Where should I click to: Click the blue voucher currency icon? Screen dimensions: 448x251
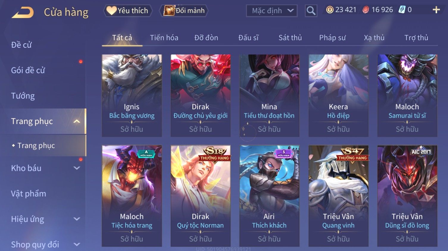pyautogui.click(x=402, y=10)
